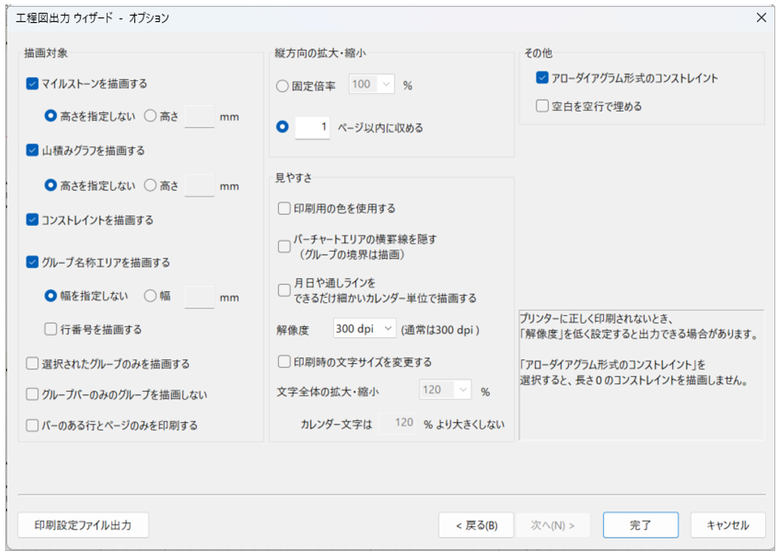The height and width of the screenshot is (554, 779).
Task: Click the 完了 button
Action: point(640,525)
